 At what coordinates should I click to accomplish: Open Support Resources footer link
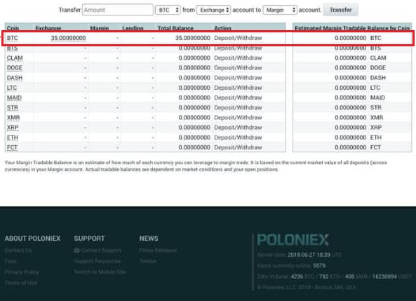click(x=98, y=261)
